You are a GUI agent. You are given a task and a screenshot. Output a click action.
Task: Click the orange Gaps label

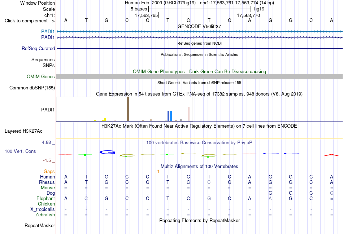(x=49, y=172)
